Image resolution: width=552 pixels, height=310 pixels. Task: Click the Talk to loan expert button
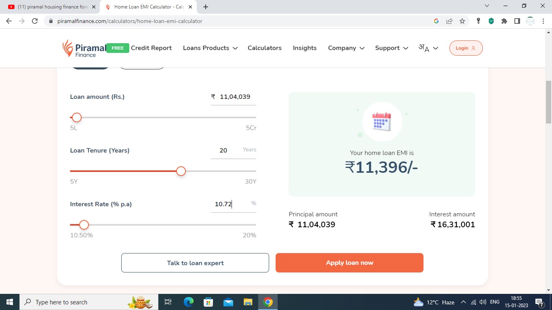click(195, 263)
